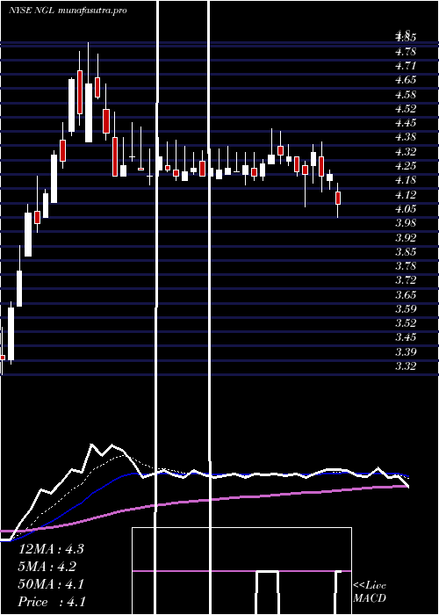Click the 3.98 price axis label

tap(406, 223)
